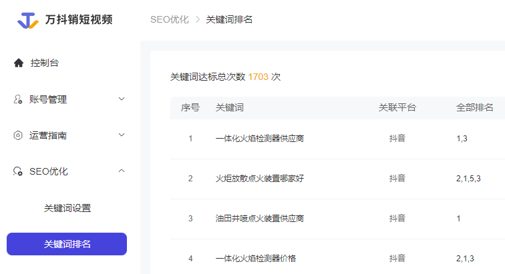Click the 全部排名 column header

tap(474, 108)
